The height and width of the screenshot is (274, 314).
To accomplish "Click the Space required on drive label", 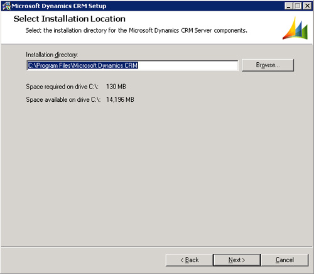I will tap(62, 87).
